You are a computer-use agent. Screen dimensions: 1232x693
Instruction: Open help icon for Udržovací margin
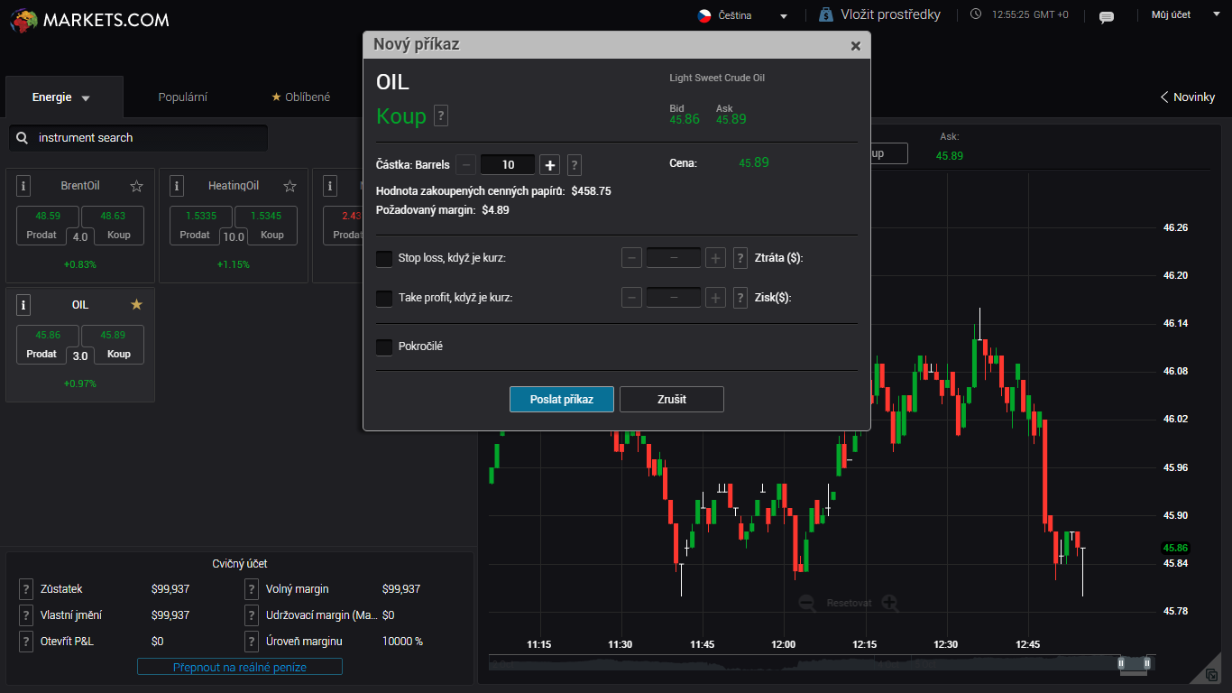tap(252, 615)
